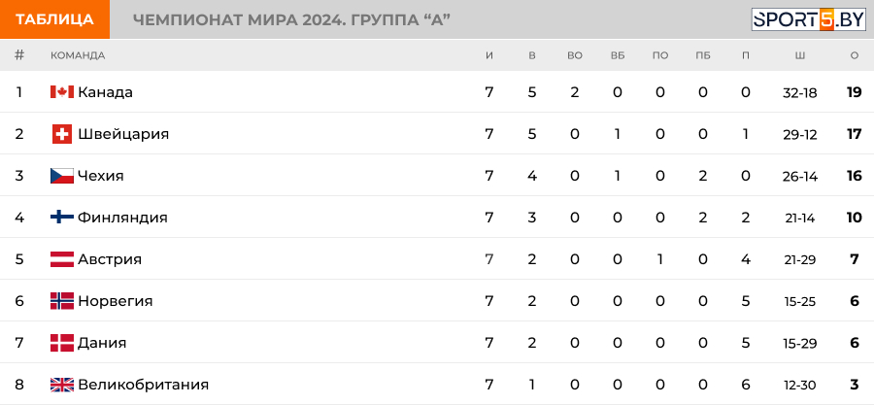Viewport: 874px width, 405px height.
Task: Click the Switzerland flag icon
Action: coord(62,134)
